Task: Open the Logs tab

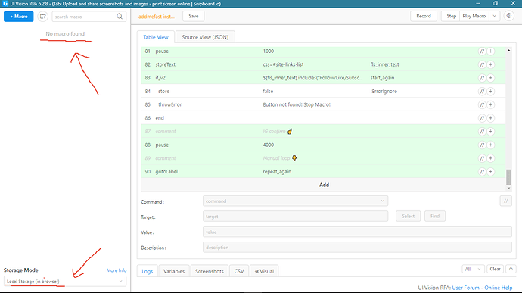Action: coord(148,271)
